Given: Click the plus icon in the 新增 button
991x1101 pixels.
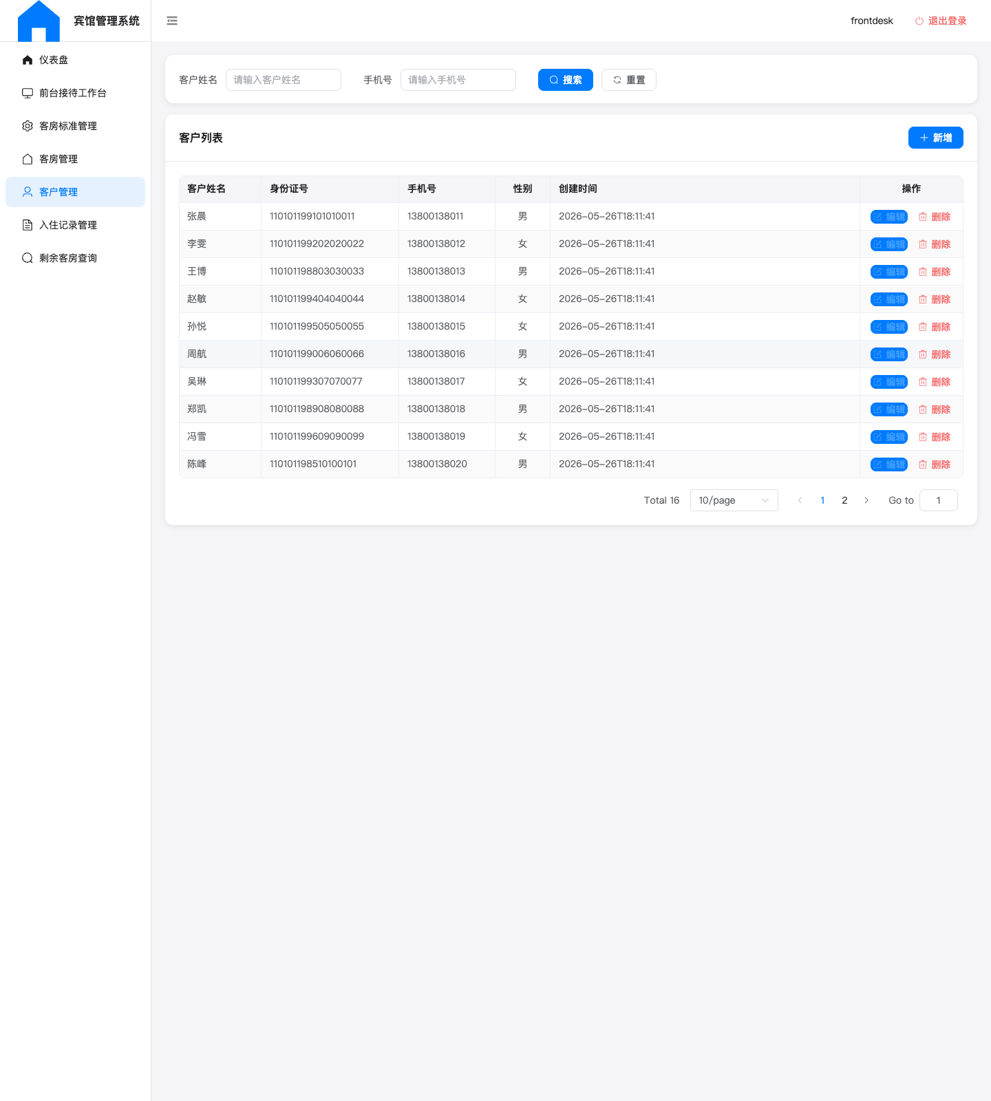Looking at the screenshot, I should click(924, 138).
